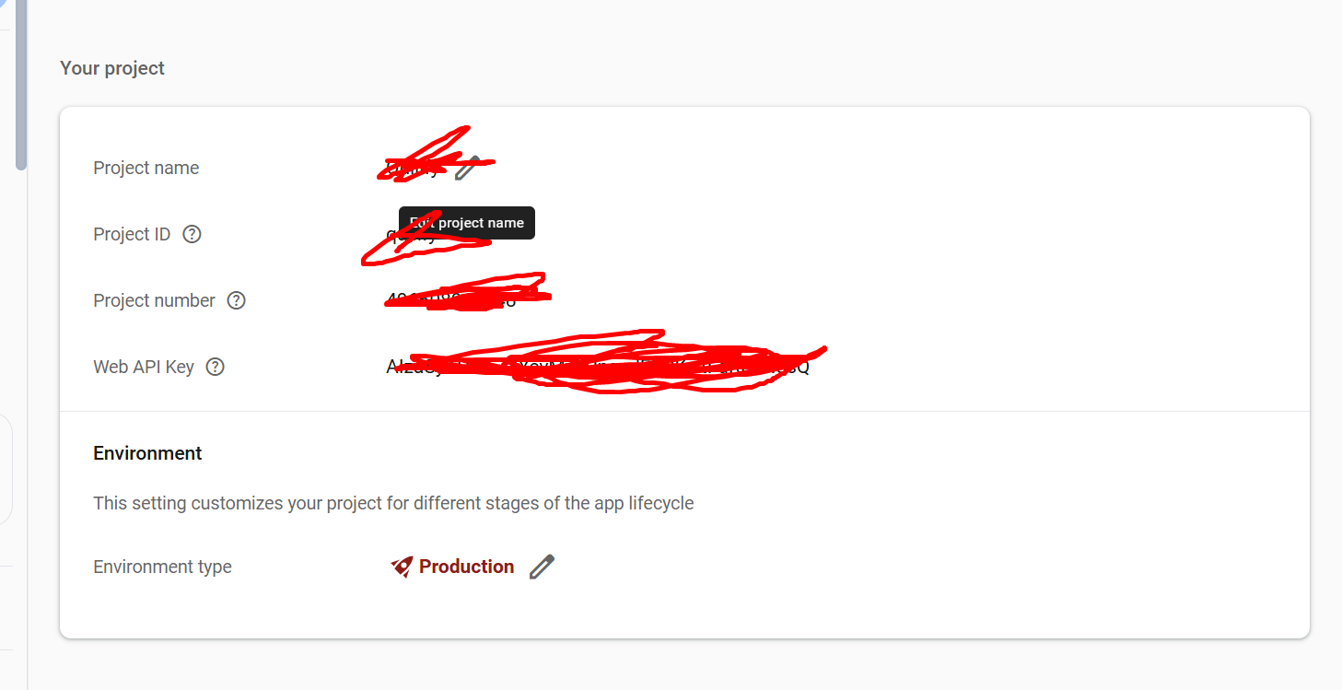Screen dimensions: 1342x690
Task: Click the pencil icon beside Project name
Action: click(x=467, y=168)
